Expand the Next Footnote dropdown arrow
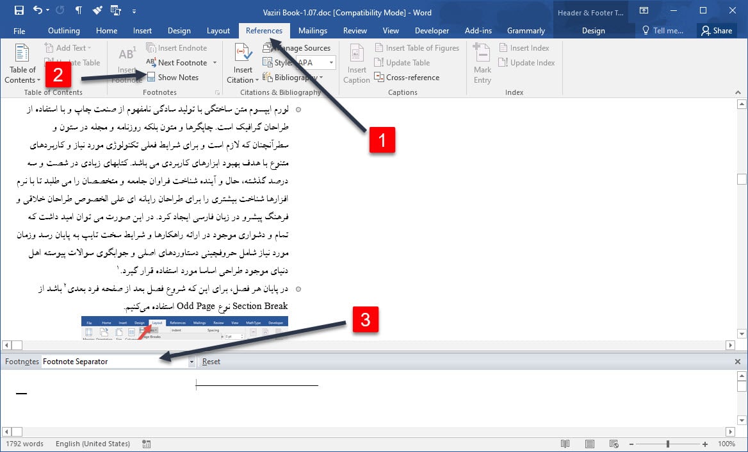The image size is (748, 452). (215, 63)
